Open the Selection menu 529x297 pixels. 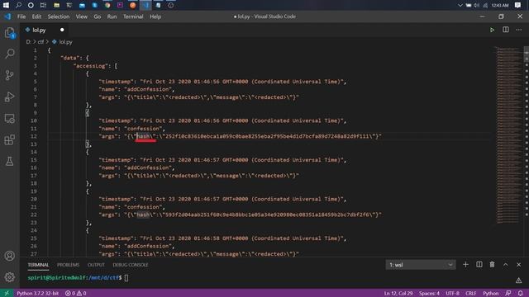pos(59,16)
